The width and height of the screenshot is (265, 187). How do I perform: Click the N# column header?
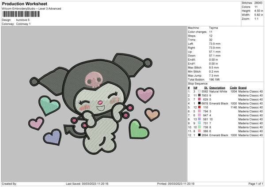[x=195, y=88]
